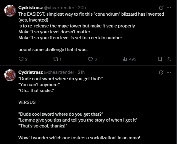Open Cydristrasz avatar on second tweet
Screen dimensions: 177x144
[10, 75]
